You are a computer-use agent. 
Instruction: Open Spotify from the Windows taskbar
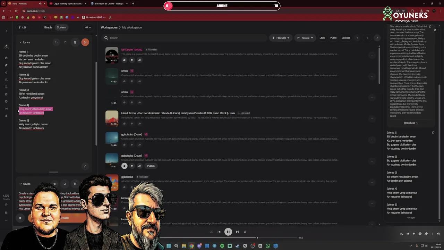coord(222,246)
